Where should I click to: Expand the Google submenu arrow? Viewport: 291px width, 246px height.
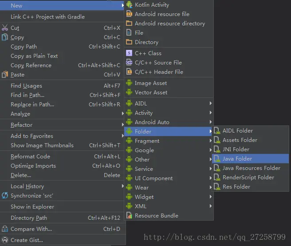210,150
